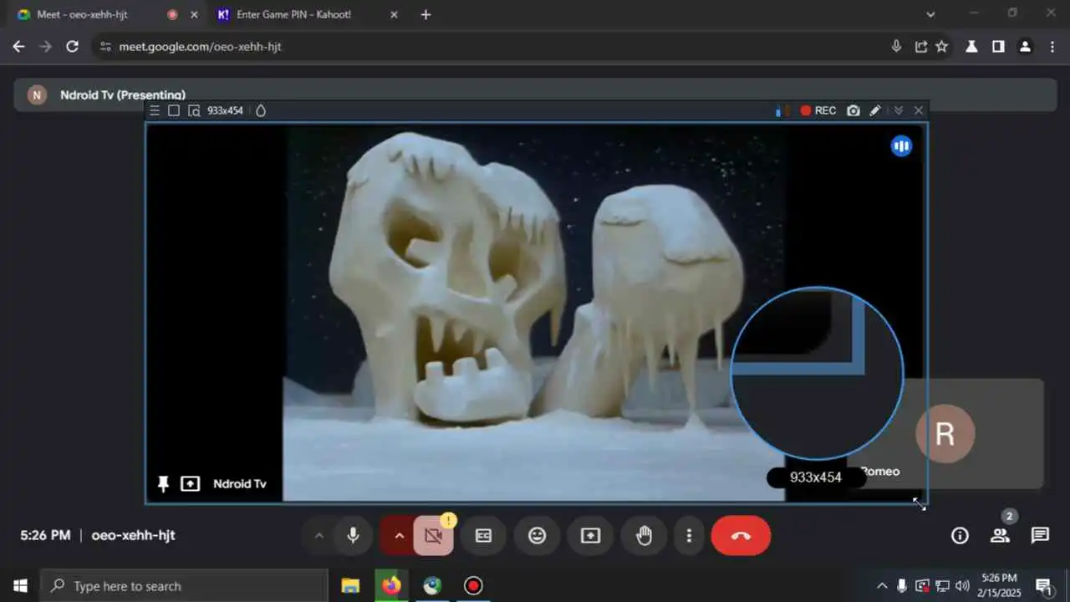Toggle the camera button with warning badge

point(433,536)
